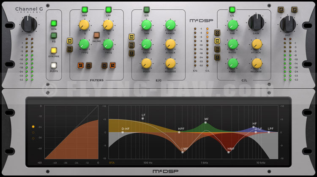Toggle the PLOTS button
Screen dimensions: 317x177
54,65
